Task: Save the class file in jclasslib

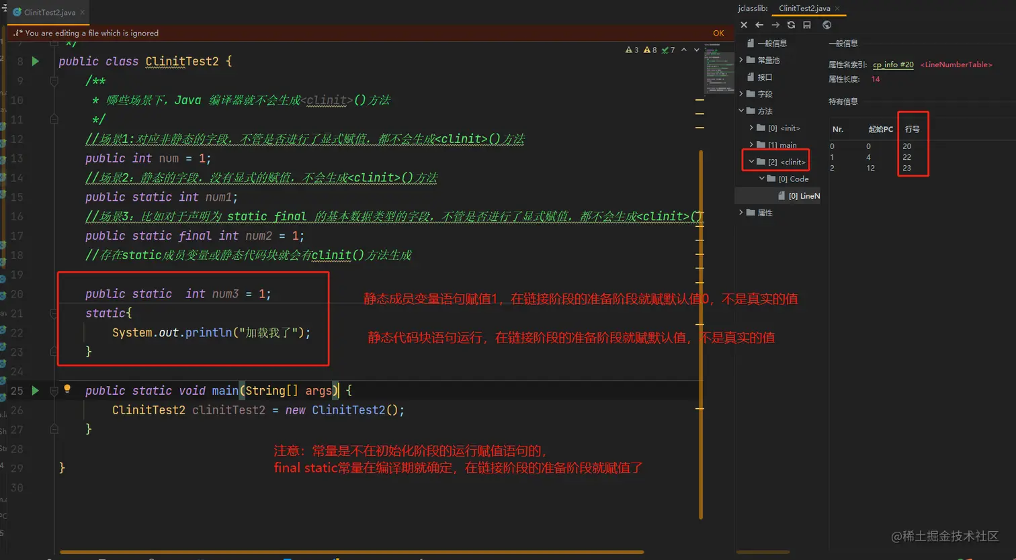Action: [x=807, y=25]
